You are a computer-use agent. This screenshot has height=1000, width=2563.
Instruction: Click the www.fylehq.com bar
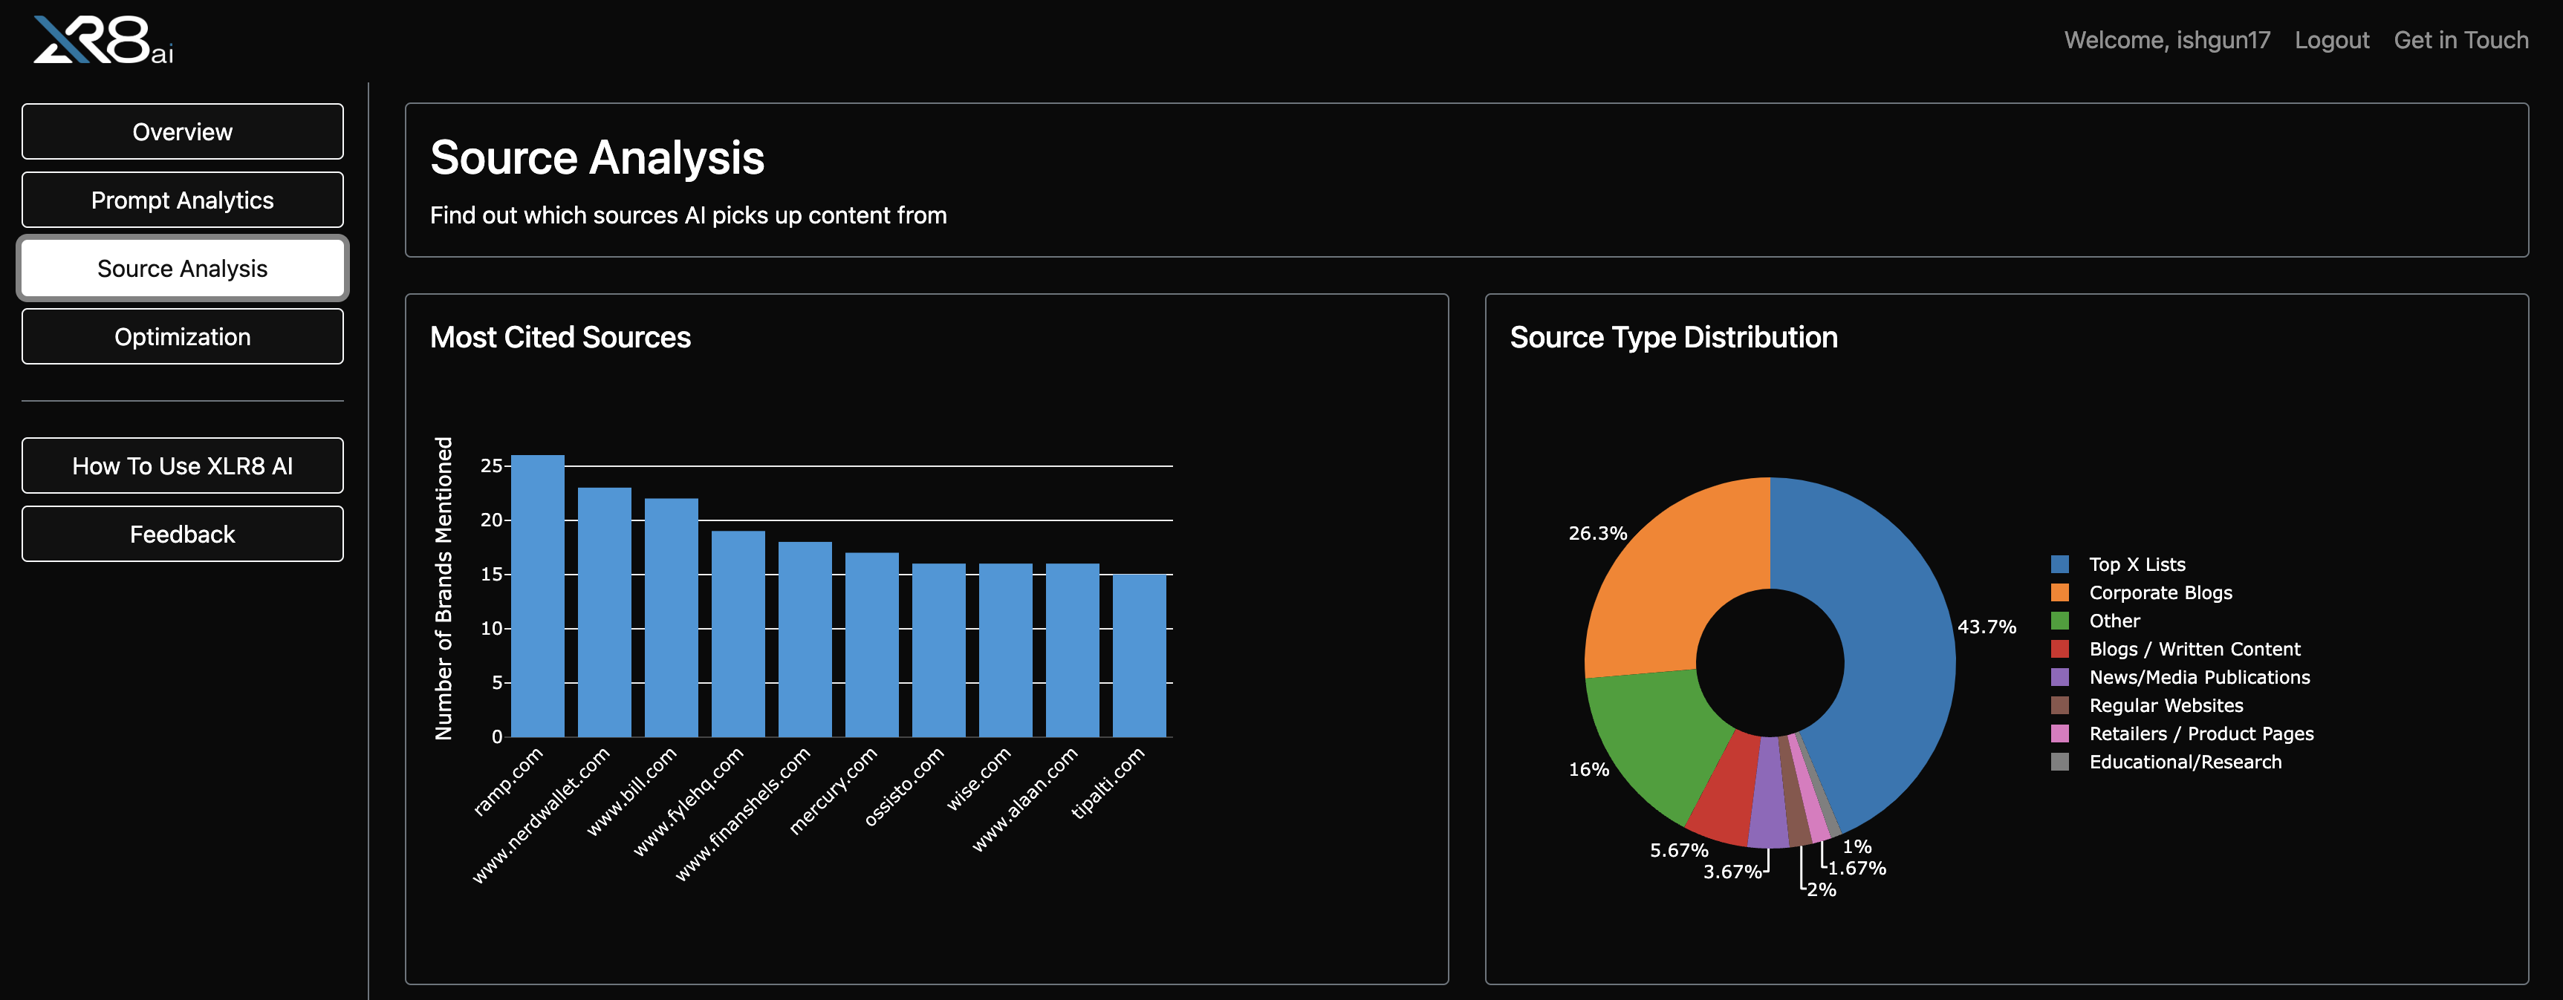(x=738, y=633)
